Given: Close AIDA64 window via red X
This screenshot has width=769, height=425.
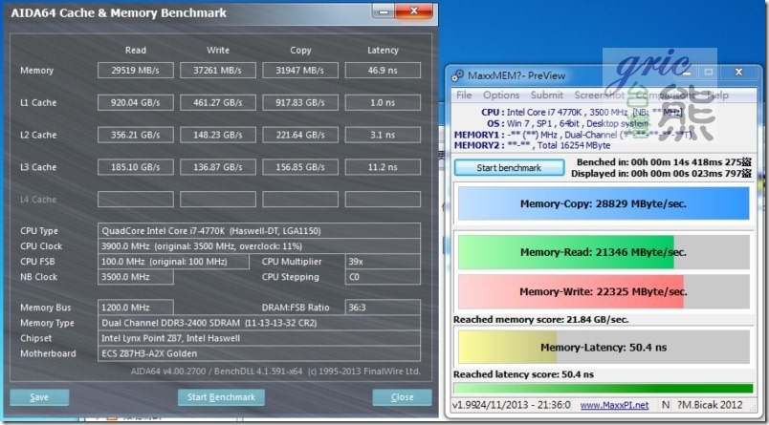Looking at the screenshot, I should tap(414, 11).
